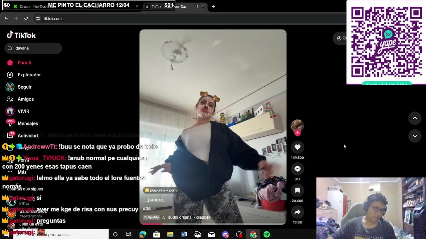This screenshot has height=239, width=426.
Task: Open the 'purpurina + perro' effect tag
Action: pyautogui.click(x=161, y=190)
